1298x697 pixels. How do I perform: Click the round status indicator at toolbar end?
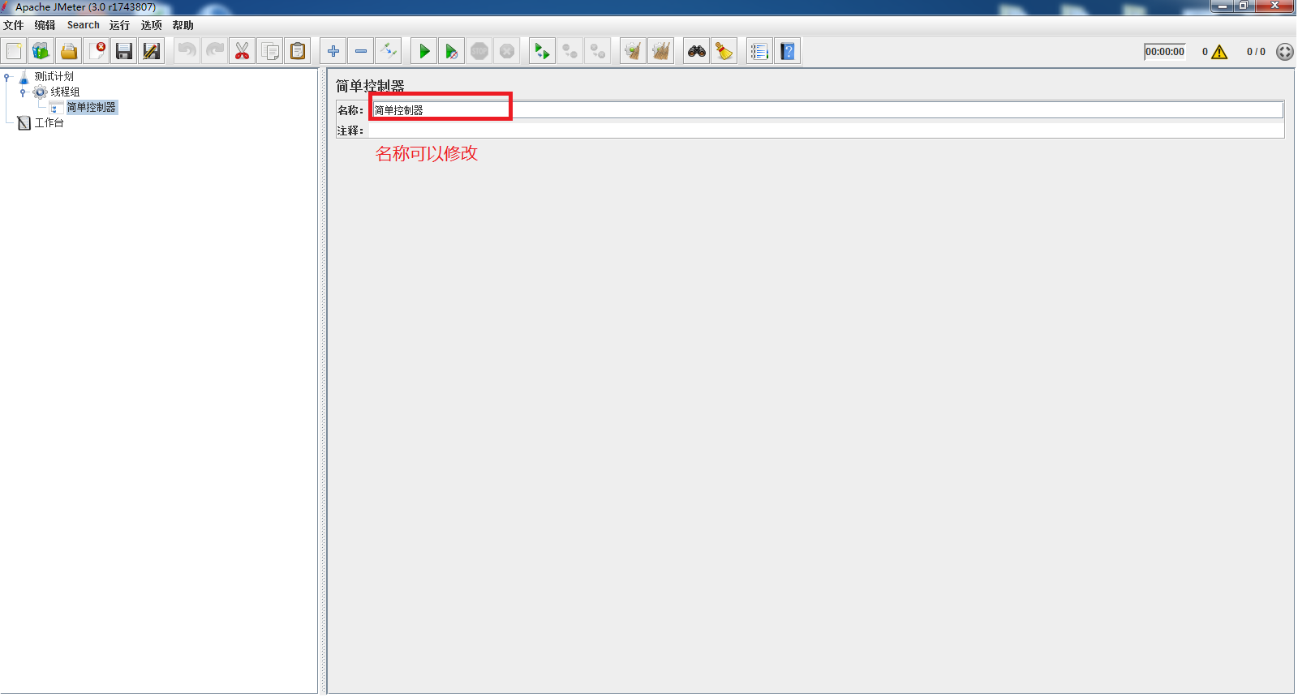[1285, 52]
